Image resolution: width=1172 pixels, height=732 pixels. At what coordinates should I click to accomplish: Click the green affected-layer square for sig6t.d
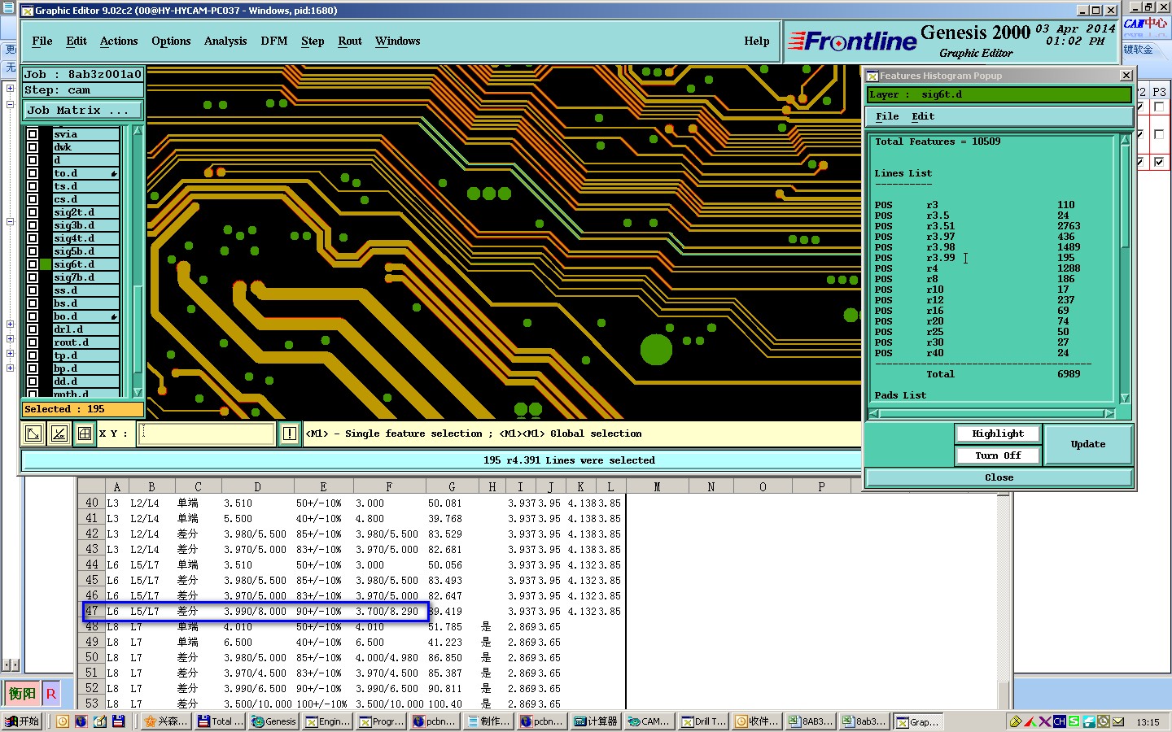point(46,264)
